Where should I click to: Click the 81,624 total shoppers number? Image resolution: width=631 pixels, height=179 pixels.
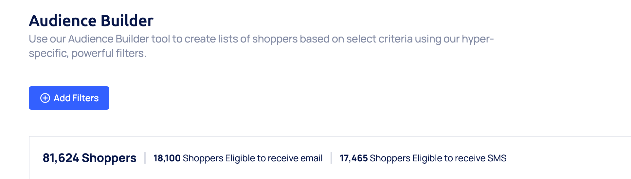coord(61,158)
